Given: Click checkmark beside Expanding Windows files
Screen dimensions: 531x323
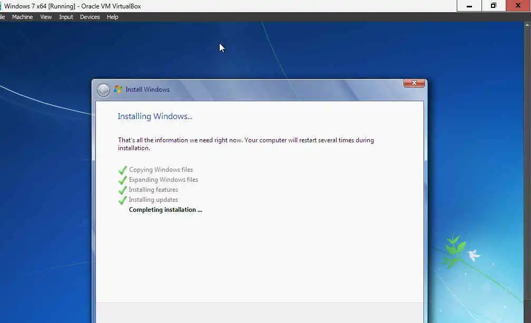Looking at the screenshot, I should coord(123,180).
